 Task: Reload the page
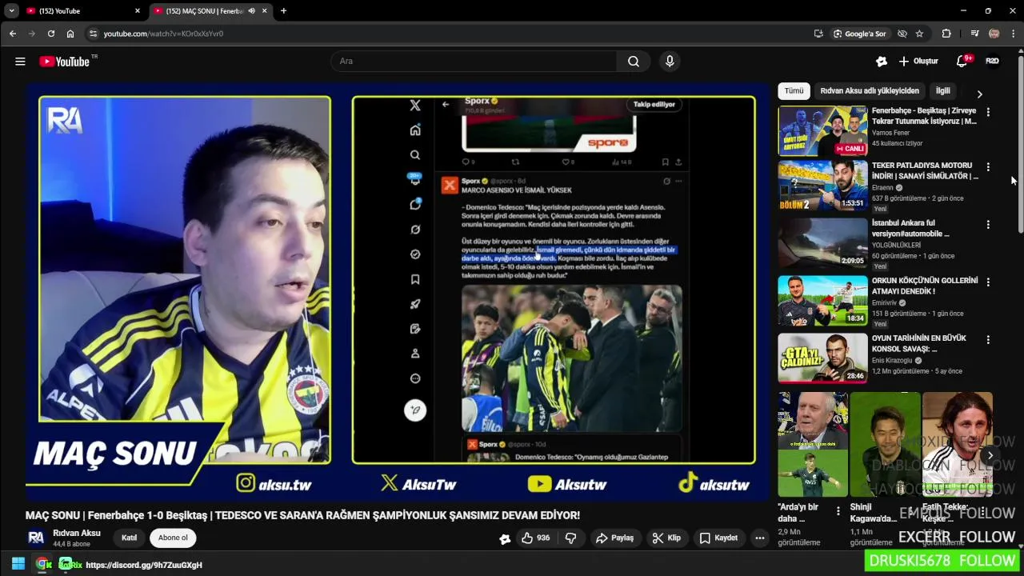tap(50, 34)
